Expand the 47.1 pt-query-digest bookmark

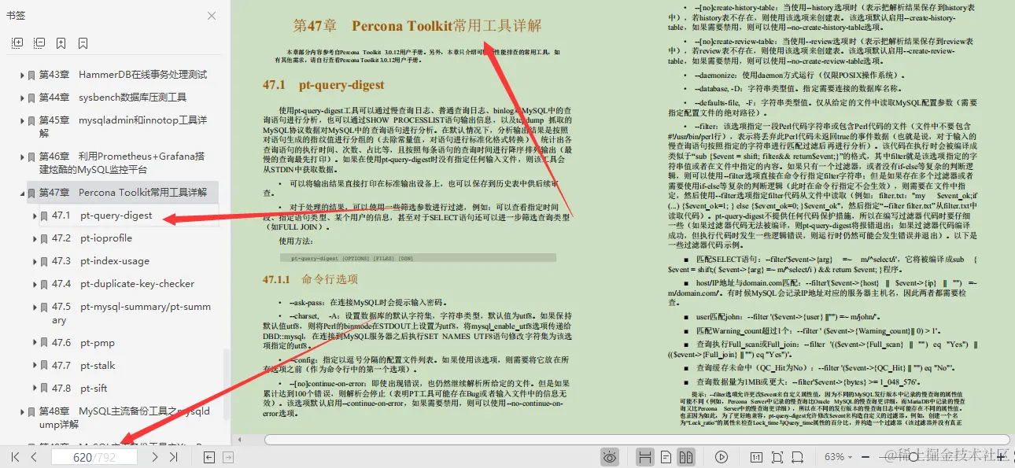coord(35,216)
